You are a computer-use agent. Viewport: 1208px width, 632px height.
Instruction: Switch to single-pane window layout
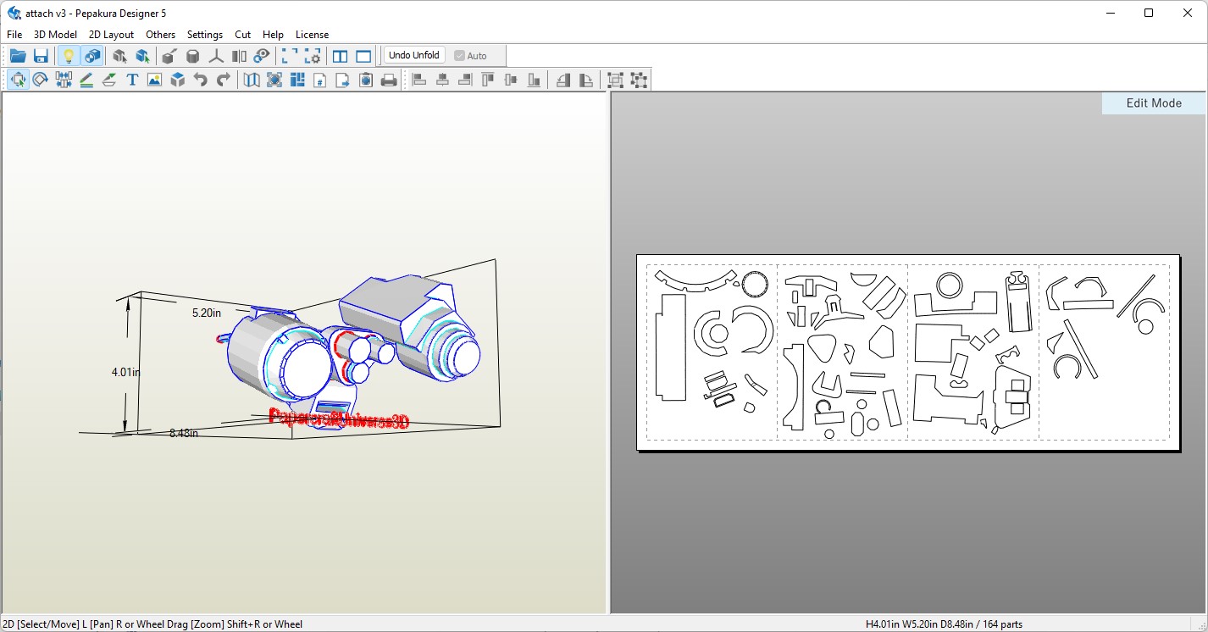point(363,56)
